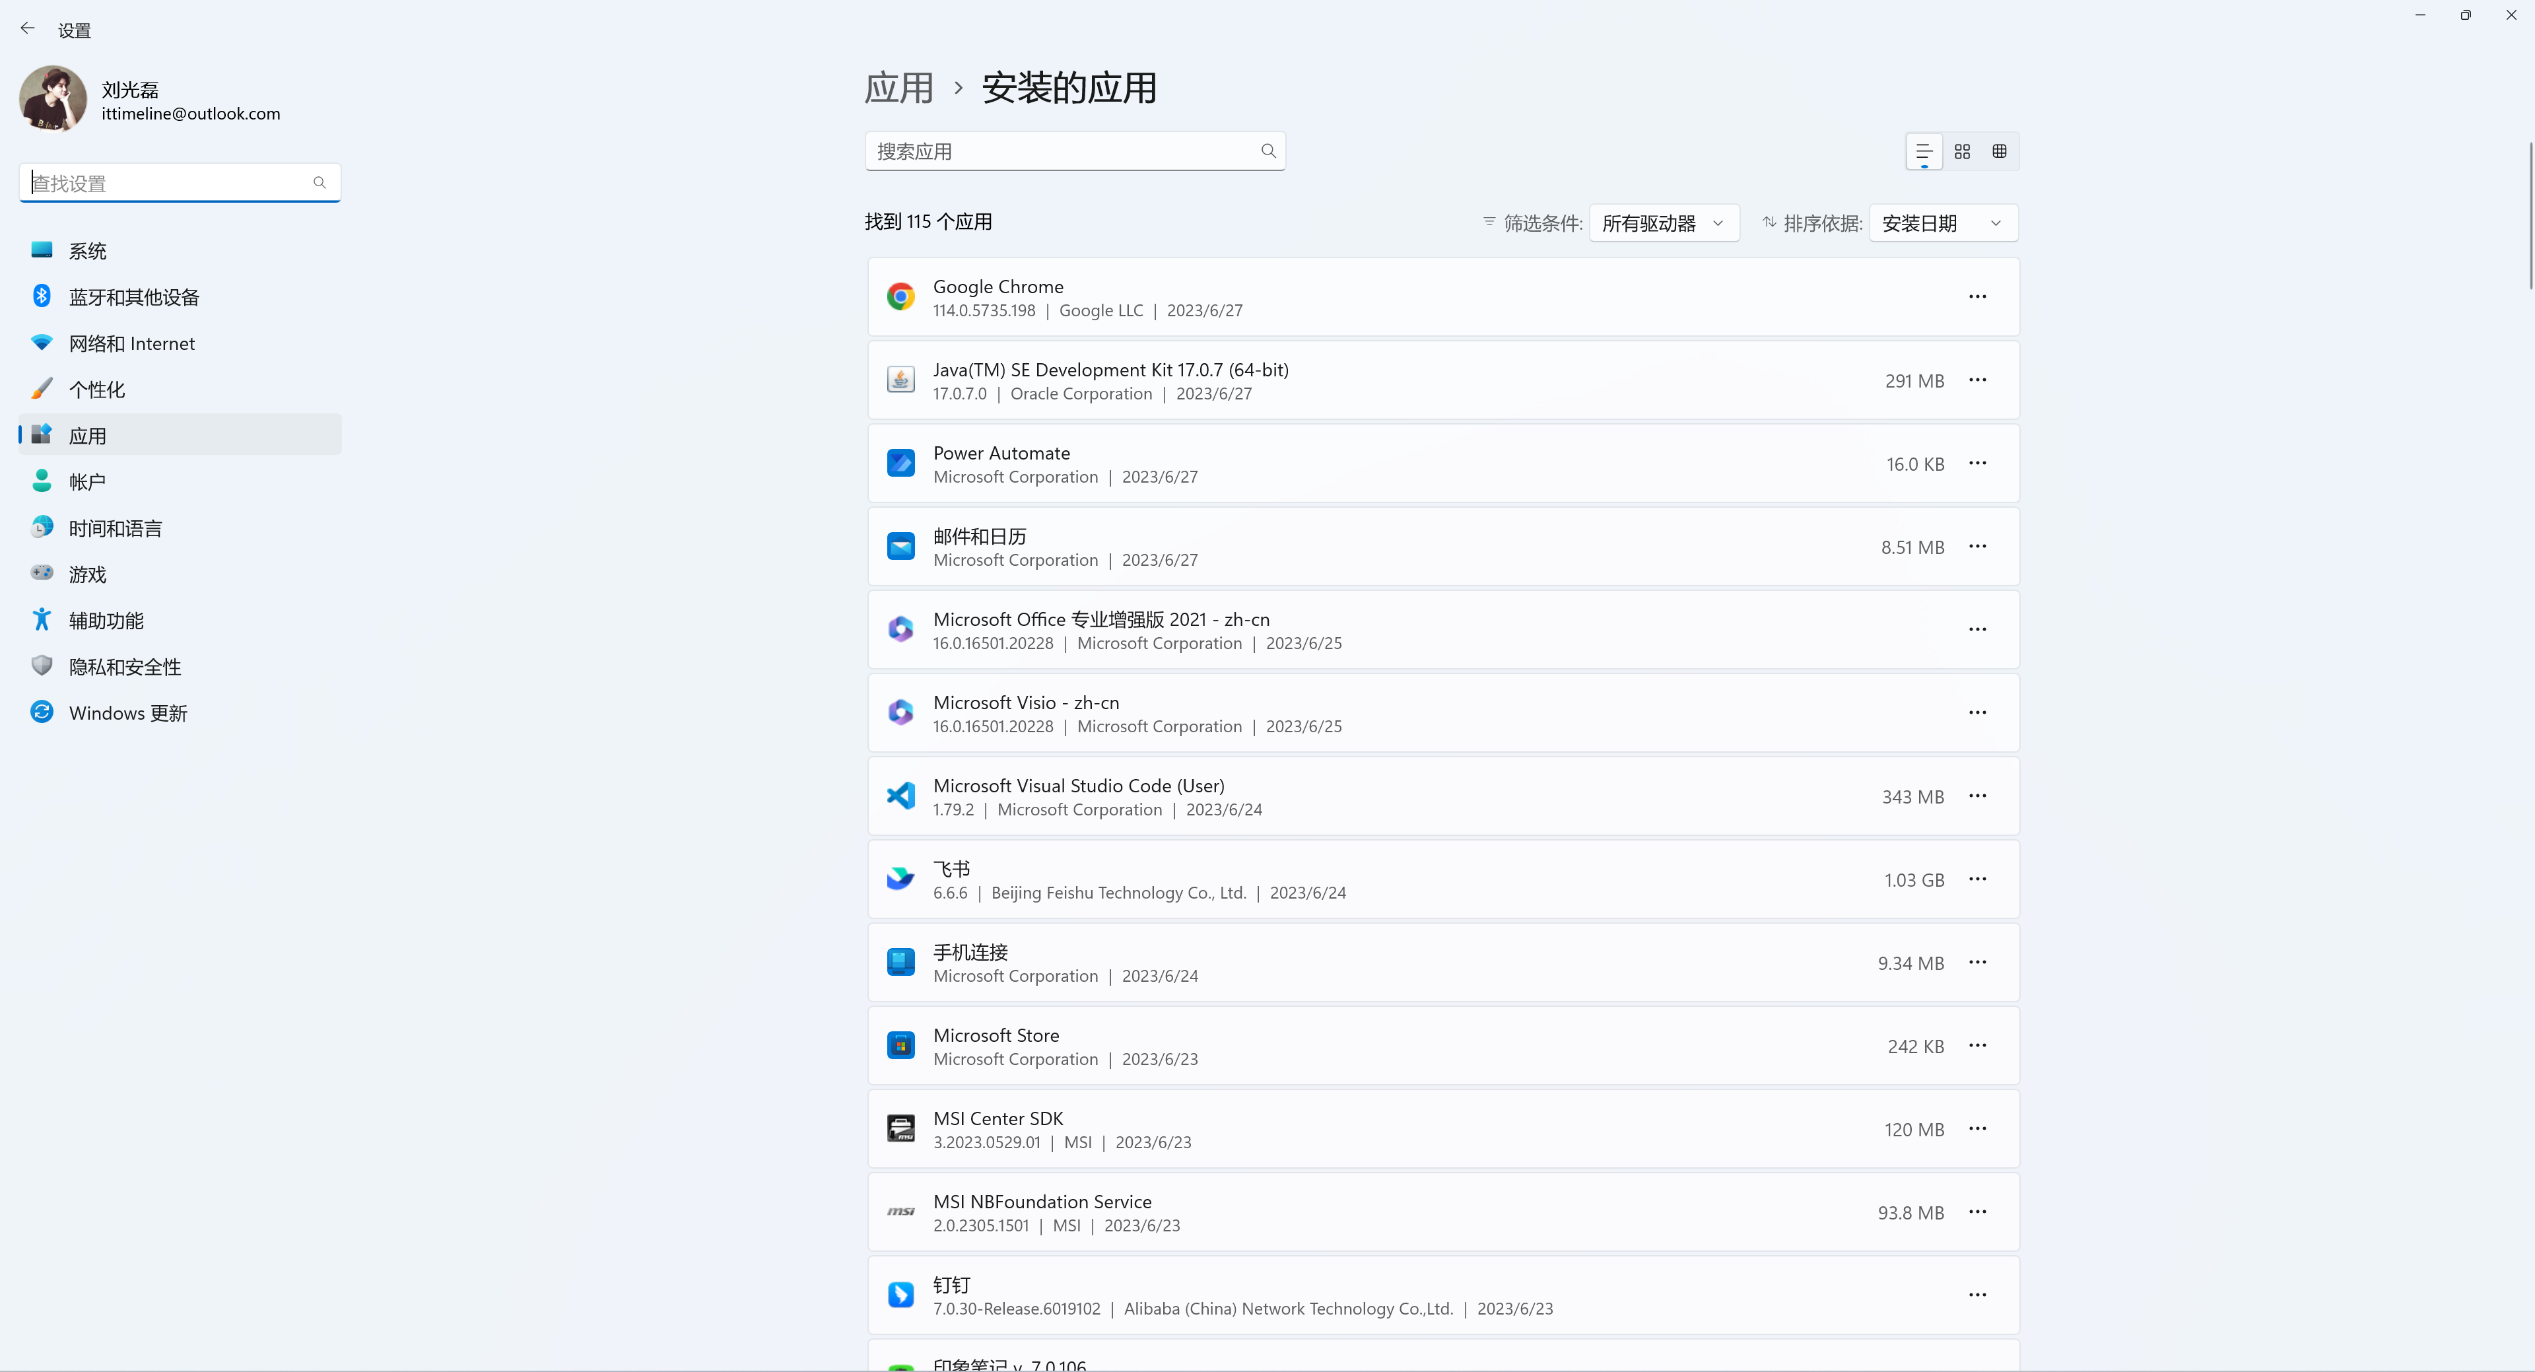
Task: Open more options for Power Automate
Action: [x=1977, y=463]
